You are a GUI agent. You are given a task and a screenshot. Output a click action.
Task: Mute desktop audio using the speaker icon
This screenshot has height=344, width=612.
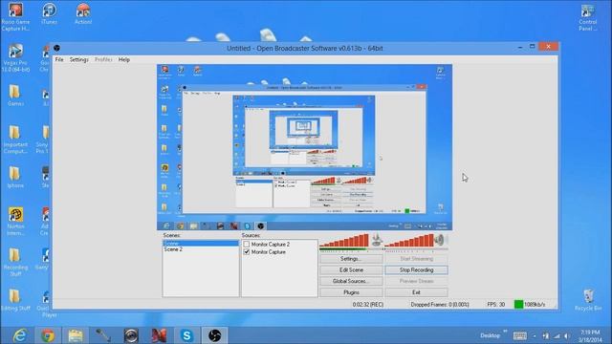tap(440, 240)
